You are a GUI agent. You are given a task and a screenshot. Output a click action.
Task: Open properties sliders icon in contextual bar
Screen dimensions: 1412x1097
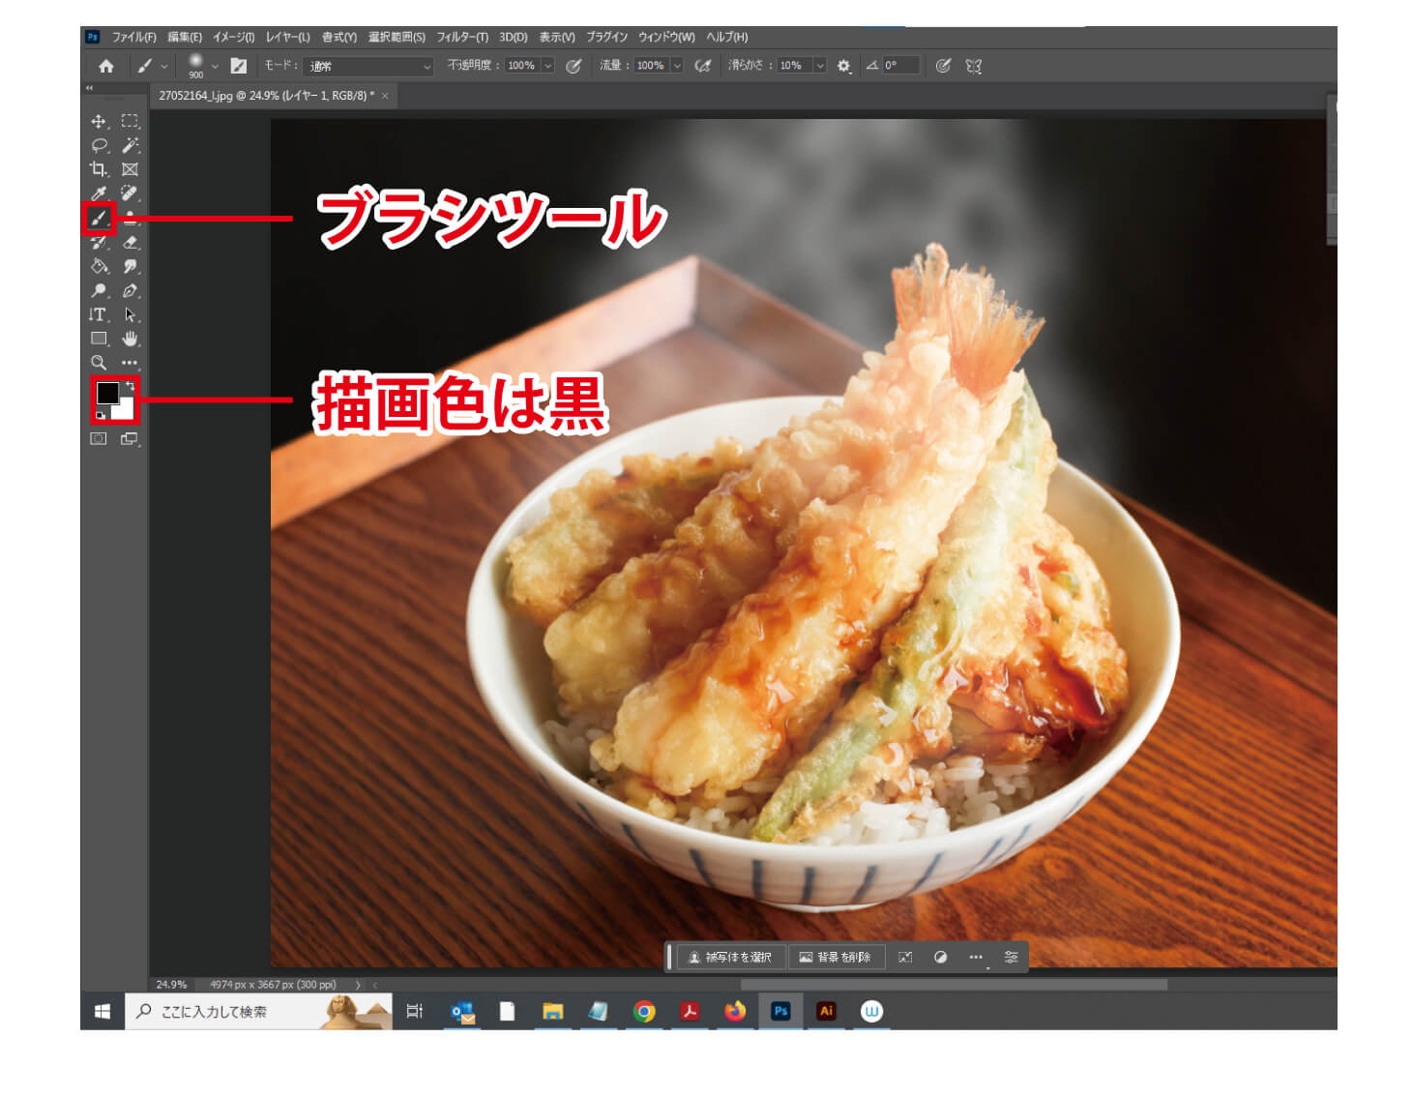coord(1011,958)
